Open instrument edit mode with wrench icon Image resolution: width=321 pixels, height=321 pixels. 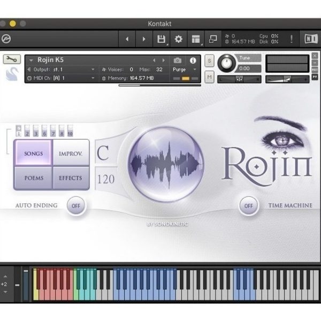[12, 59]
